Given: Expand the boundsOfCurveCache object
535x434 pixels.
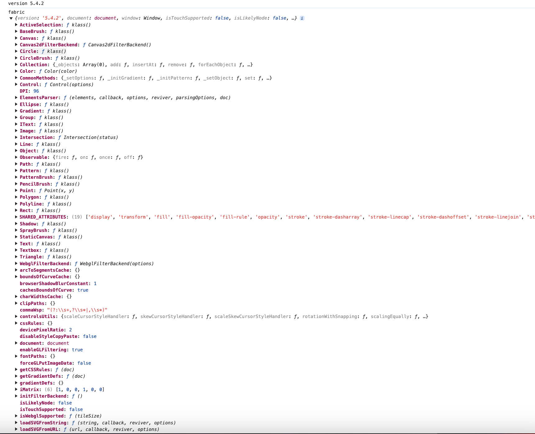Looking at the screenshot, I should pos(16,277).
